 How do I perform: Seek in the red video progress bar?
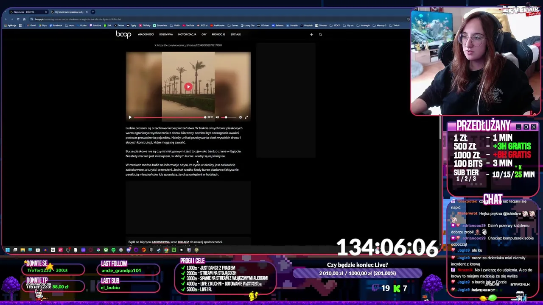coord(170,117)
